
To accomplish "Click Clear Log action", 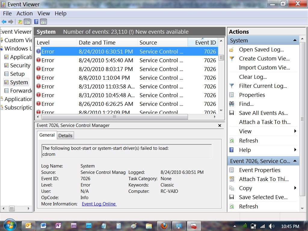I will 253,77.
